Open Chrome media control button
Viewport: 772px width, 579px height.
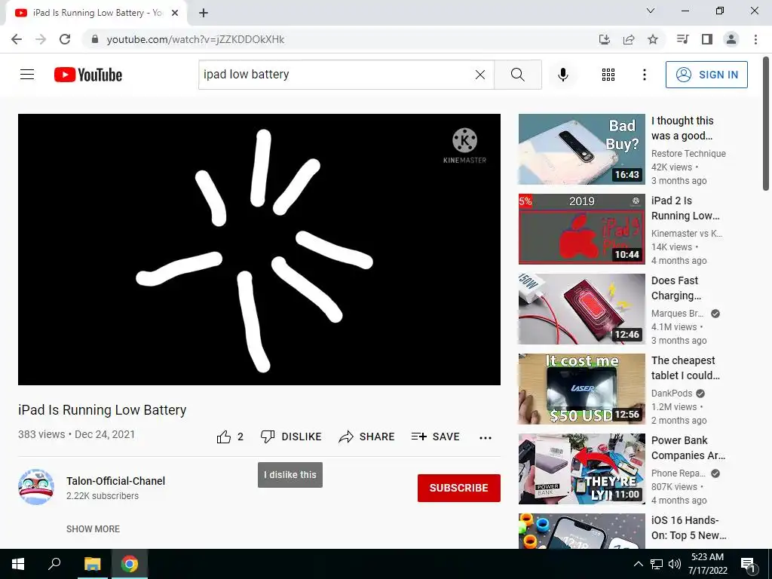pyautogui.click(x=682, y=39)
